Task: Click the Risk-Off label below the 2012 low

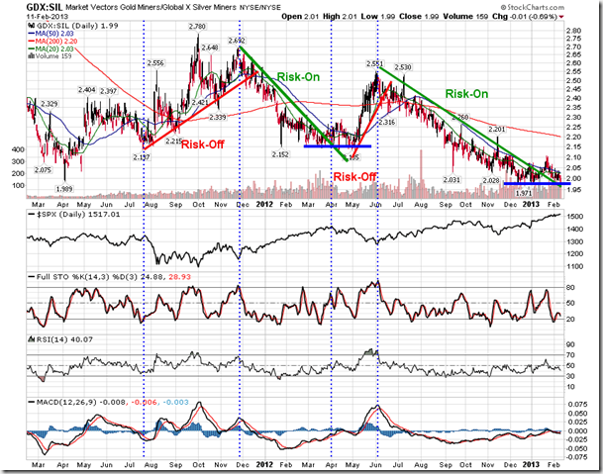Action: click(x=353, y=176)
